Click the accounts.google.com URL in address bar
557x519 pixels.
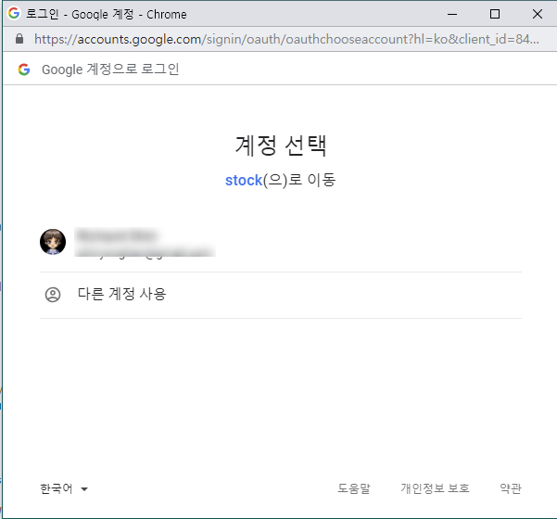point(286,39)
